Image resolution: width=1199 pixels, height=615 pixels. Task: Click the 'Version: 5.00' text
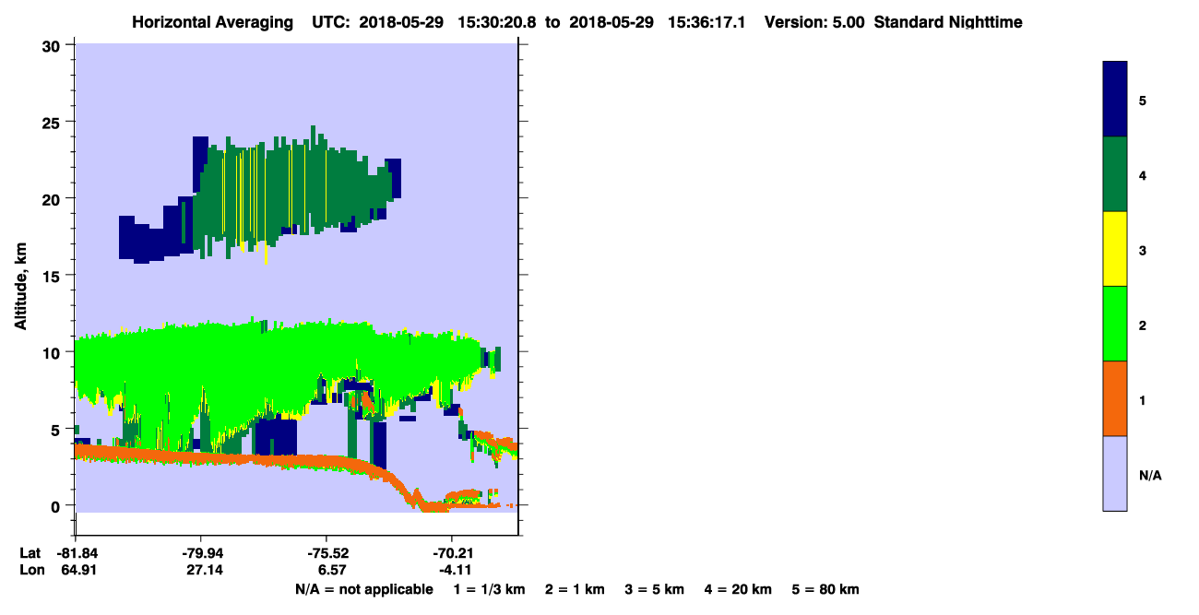(814, 21)
